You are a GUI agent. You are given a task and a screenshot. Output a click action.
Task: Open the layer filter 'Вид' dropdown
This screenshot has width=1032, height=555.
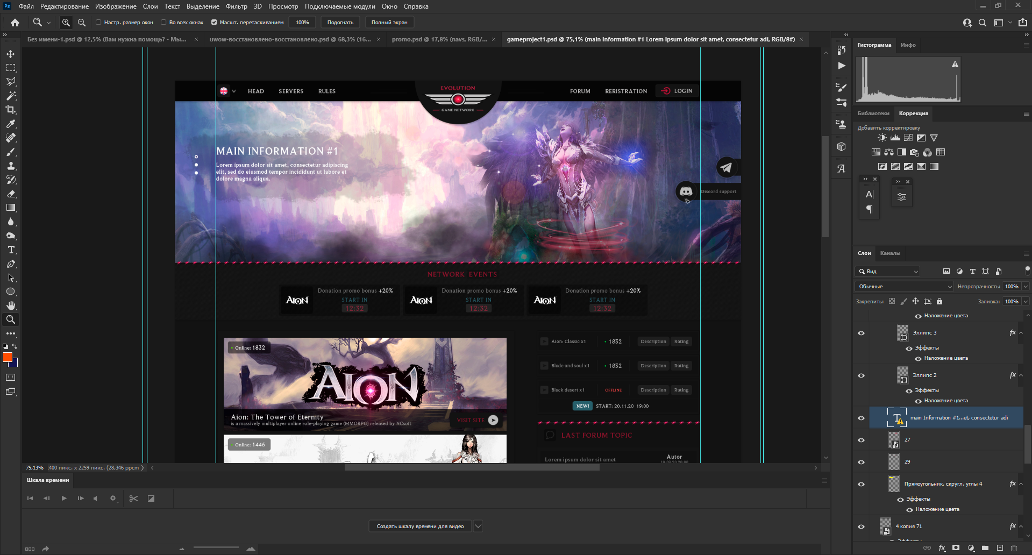point(887,272)
